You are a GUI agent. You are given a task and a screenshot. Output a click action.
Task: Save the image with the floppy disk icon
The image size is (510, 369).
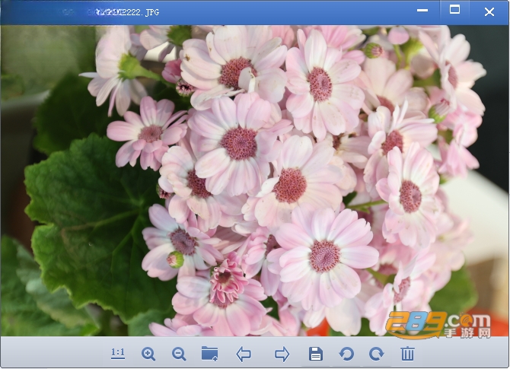click(x=315, y=354)
